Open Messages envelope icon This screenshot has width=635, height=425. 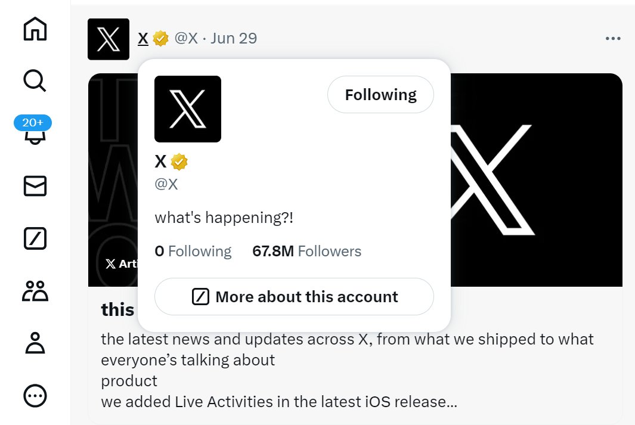coord(35,187)
